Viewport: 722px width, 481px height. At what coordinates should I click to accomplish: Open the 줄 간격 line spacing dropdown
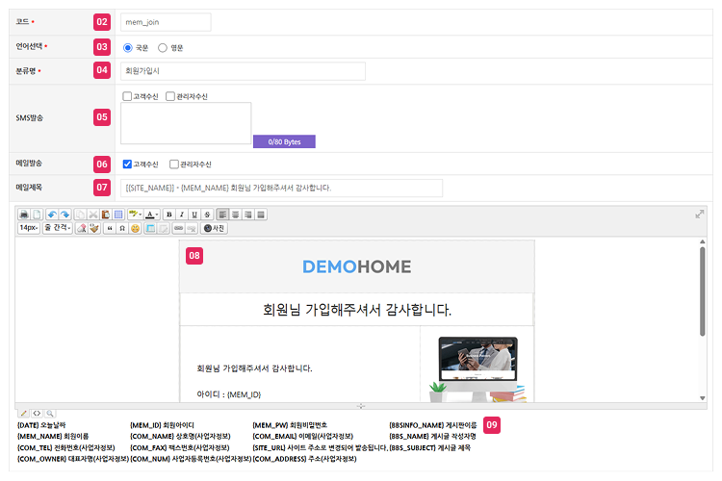point(58,228)
